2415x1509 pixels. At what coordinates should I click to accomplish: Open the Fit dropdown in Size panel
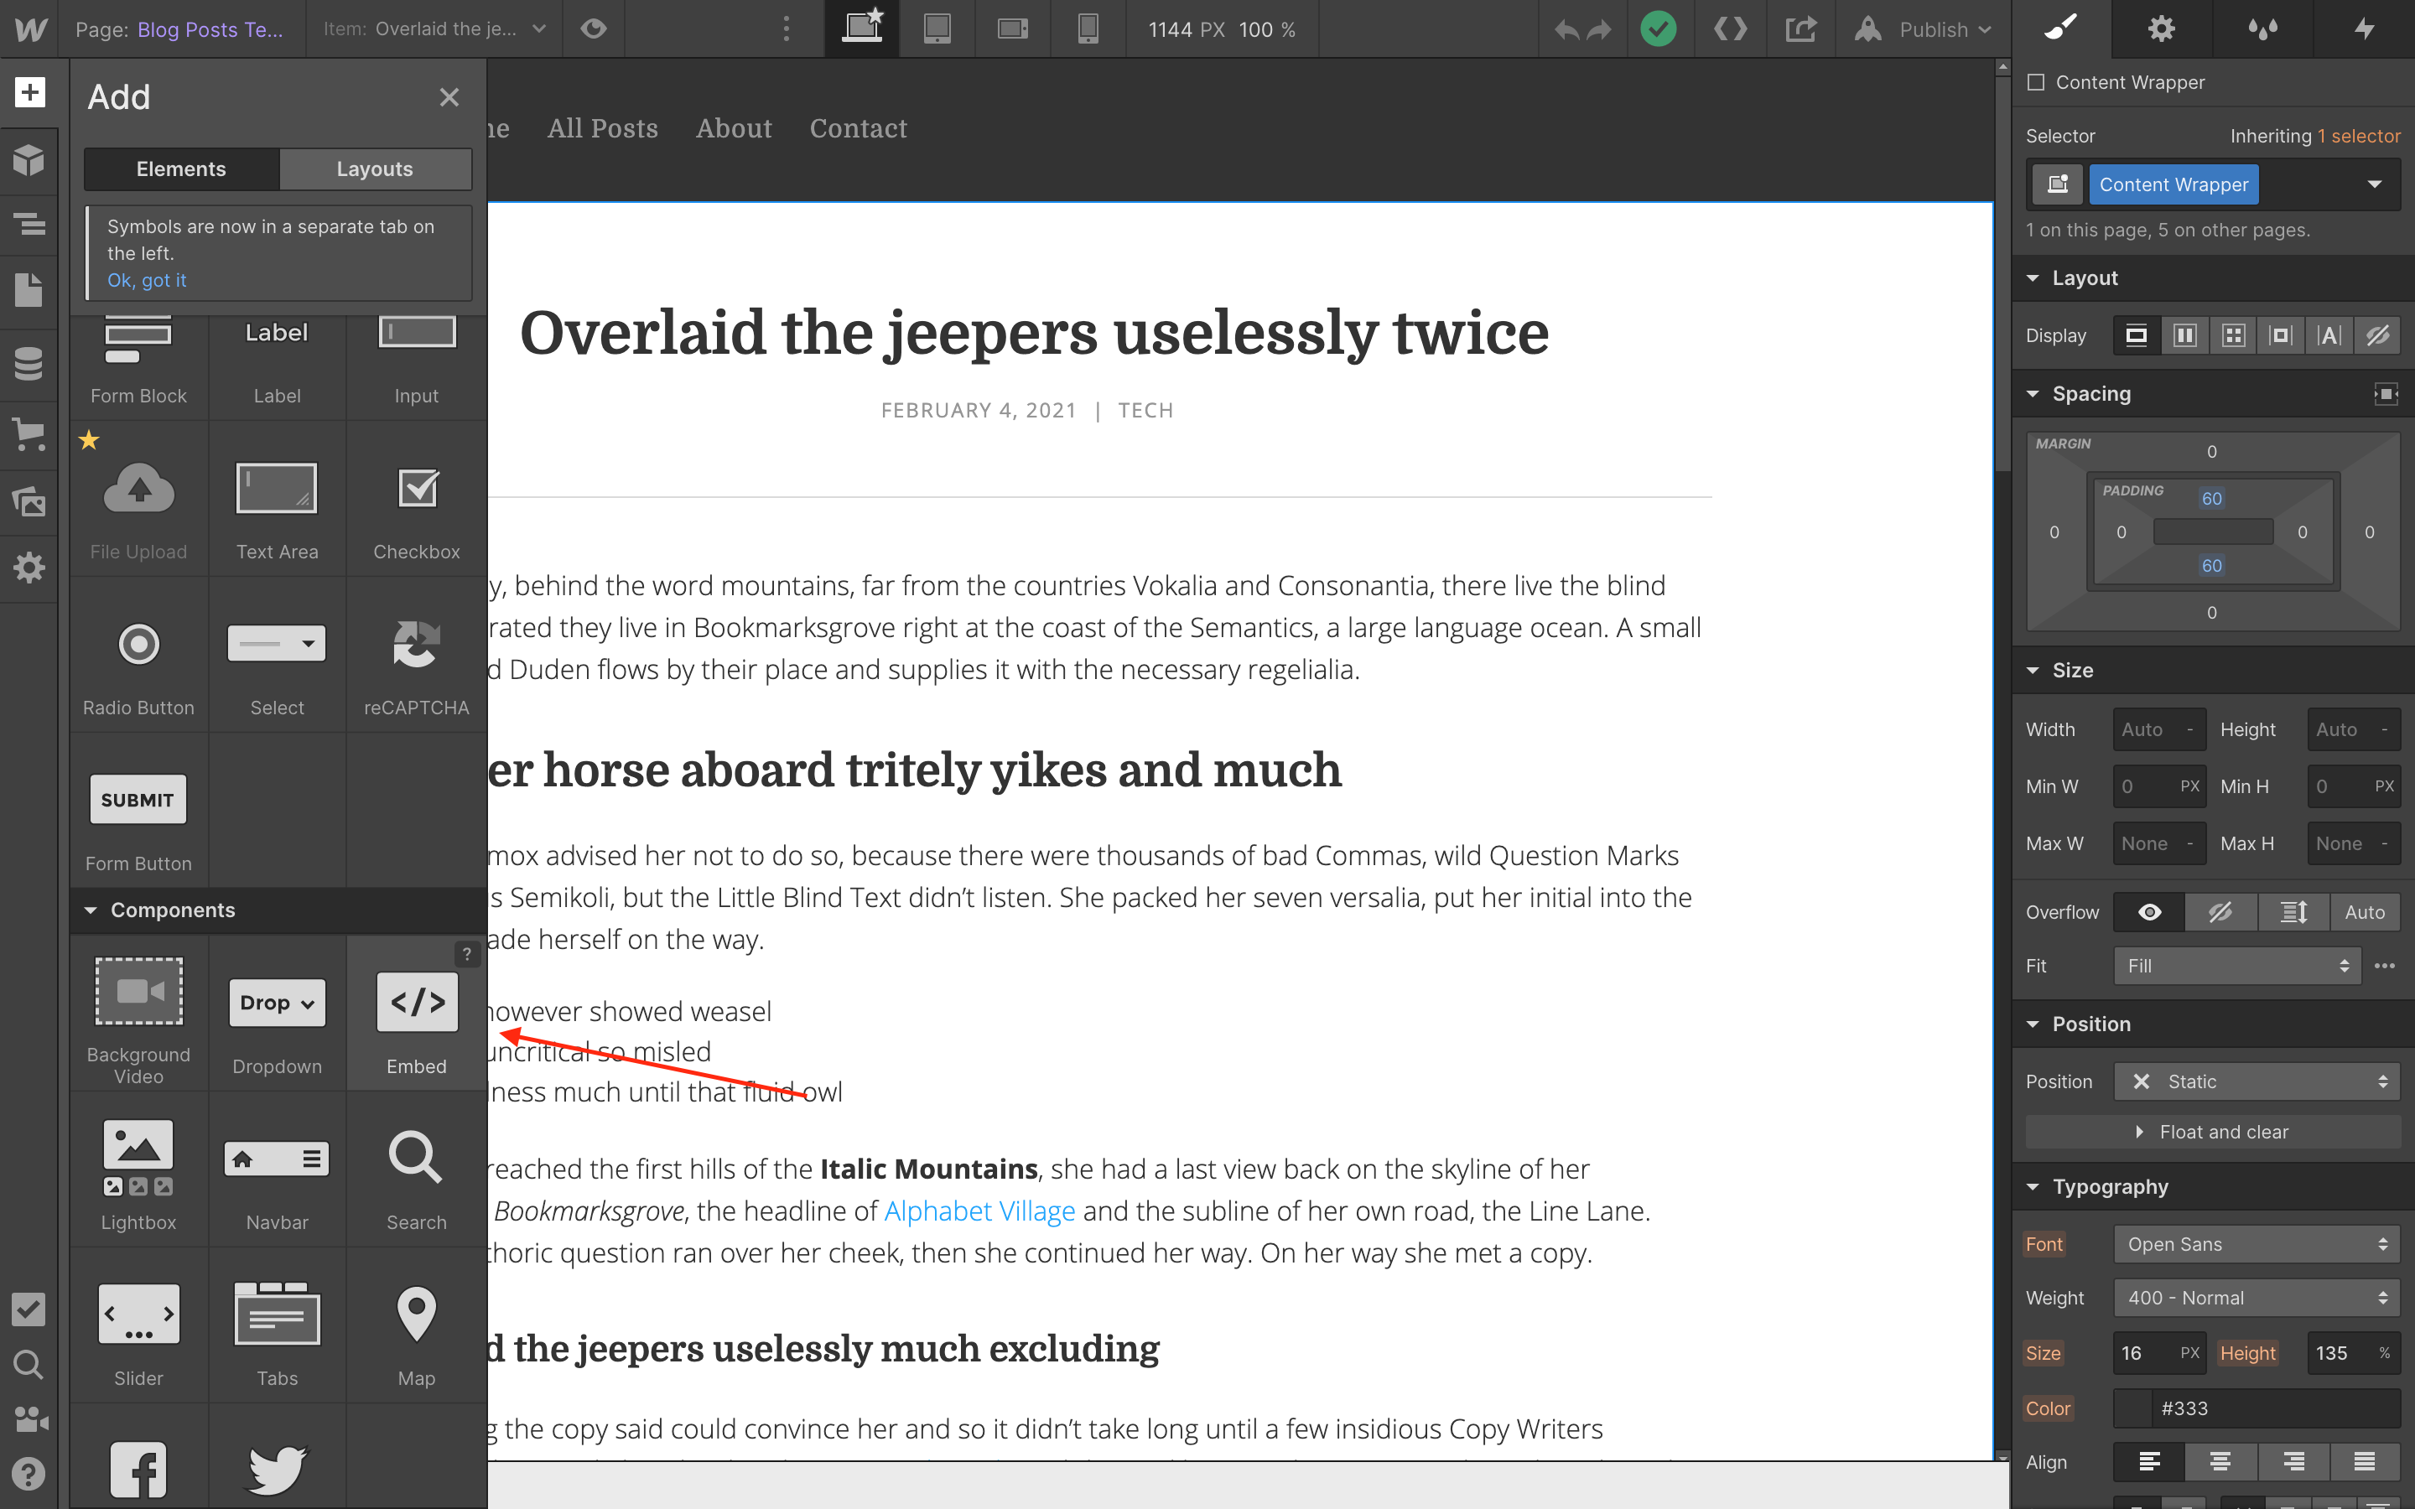click(2232, 965)
